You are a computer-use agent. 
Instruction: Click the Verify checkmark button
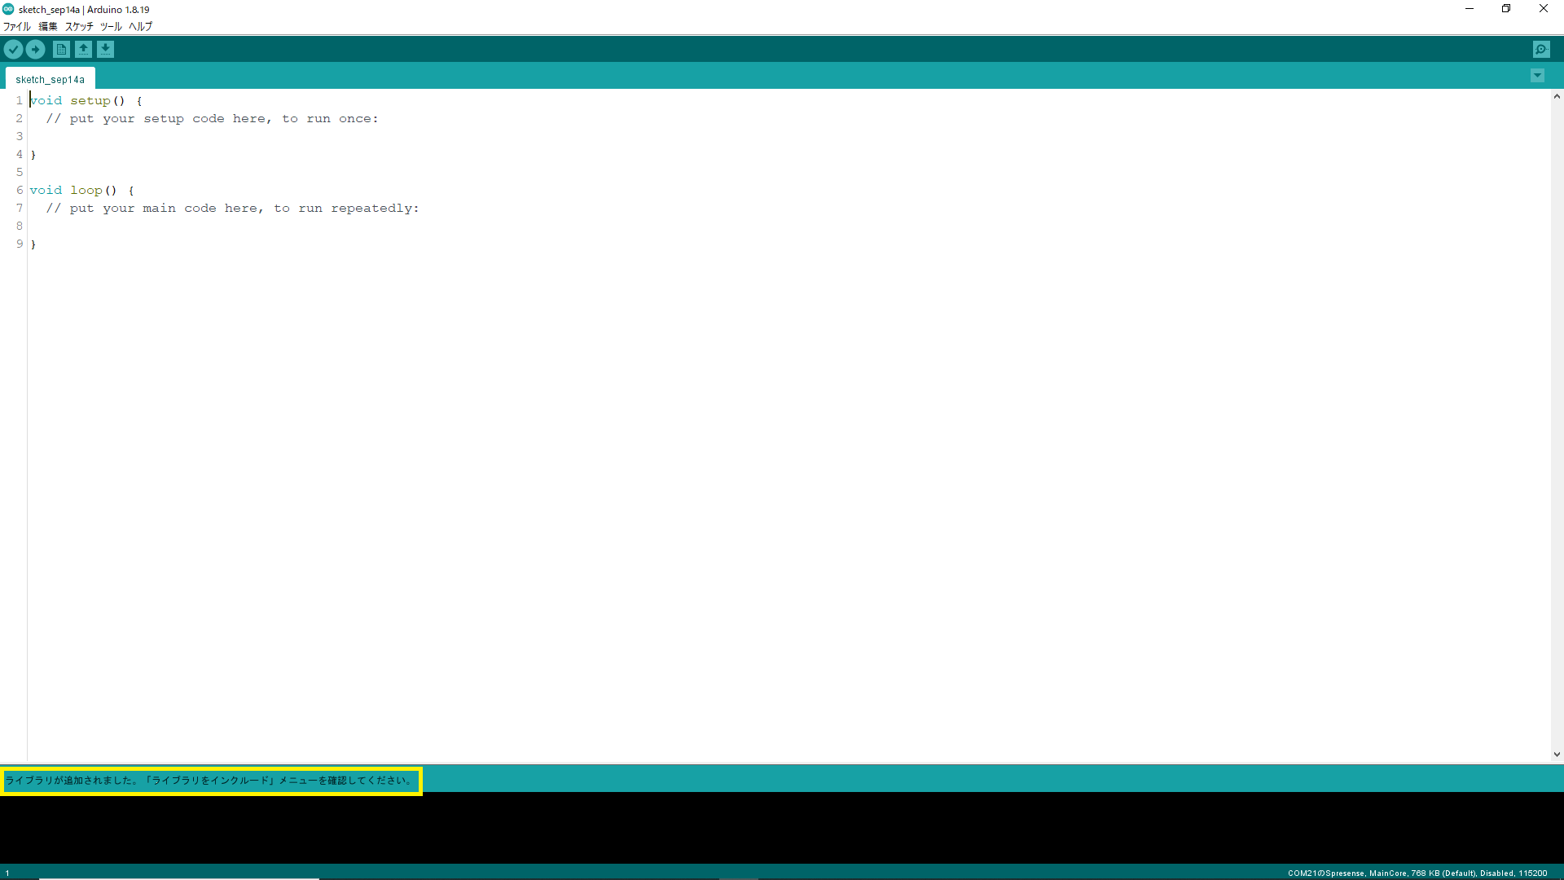[13, 50]
